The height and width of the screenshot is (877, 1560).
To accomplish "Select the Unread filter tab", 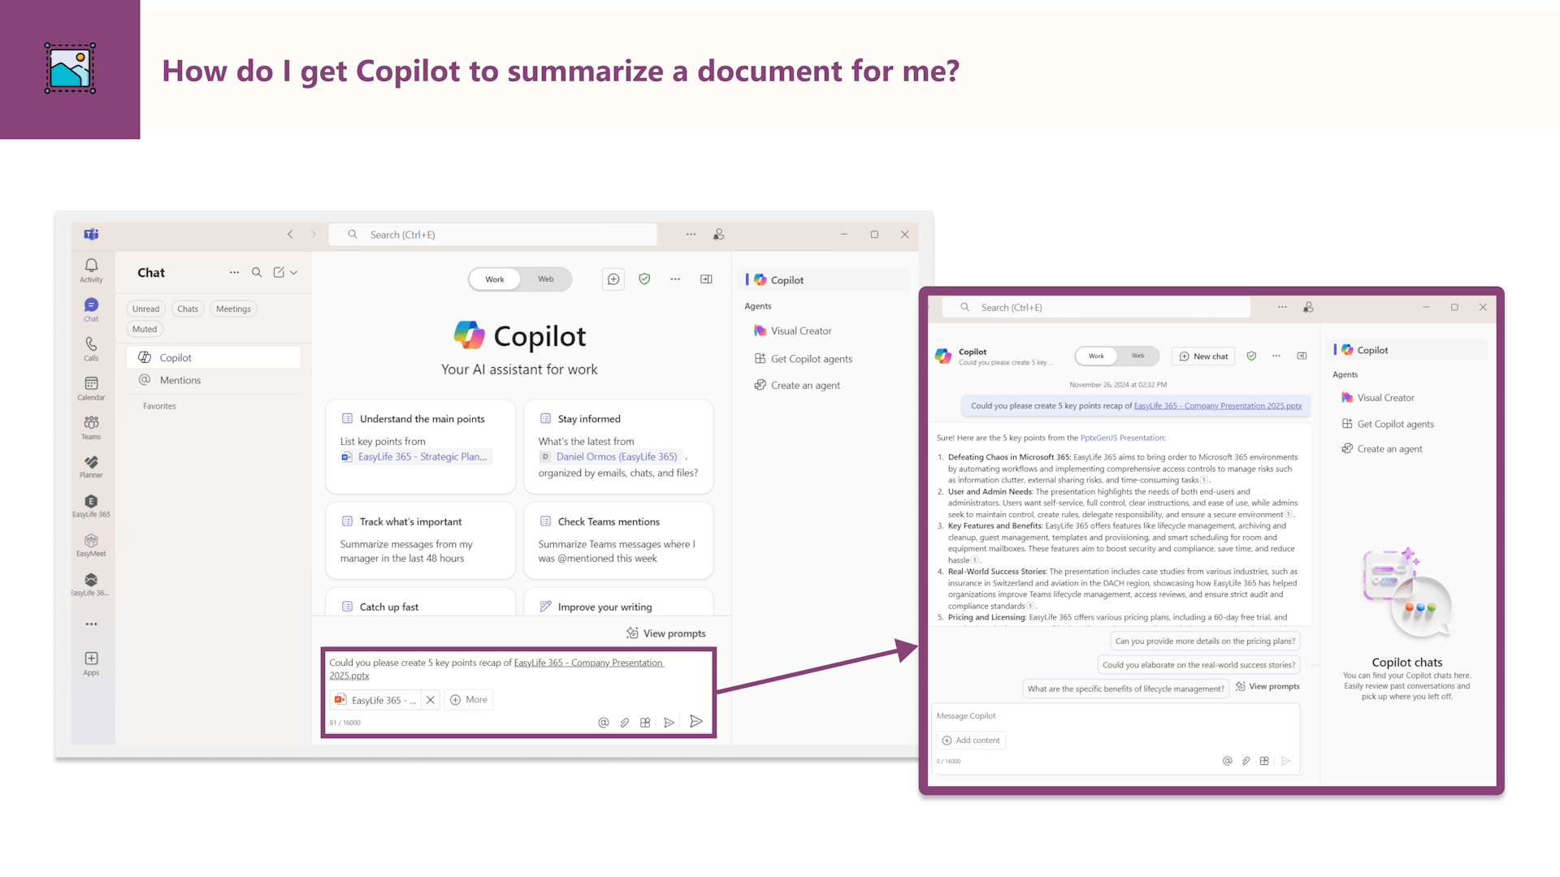I will [146, 309].
